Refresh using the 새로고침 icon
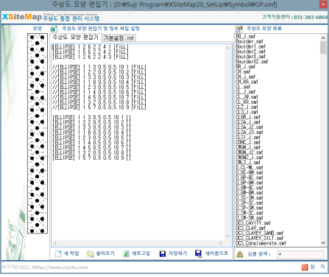Screen dimensions: 329x277 point(126,253)
